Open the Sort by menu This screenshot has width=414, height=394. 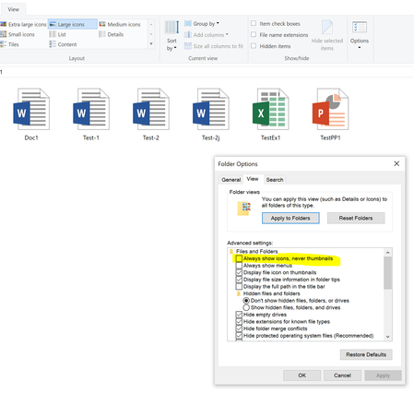click(172, 35)
